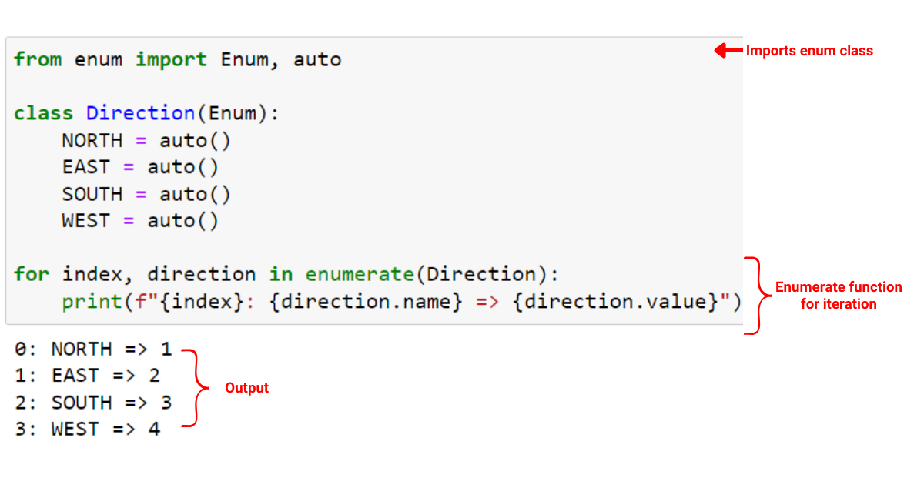This screenshot has height=485, width=924.
Task: Click 'EAST = auto()' code line
Action: coord(140,167)
